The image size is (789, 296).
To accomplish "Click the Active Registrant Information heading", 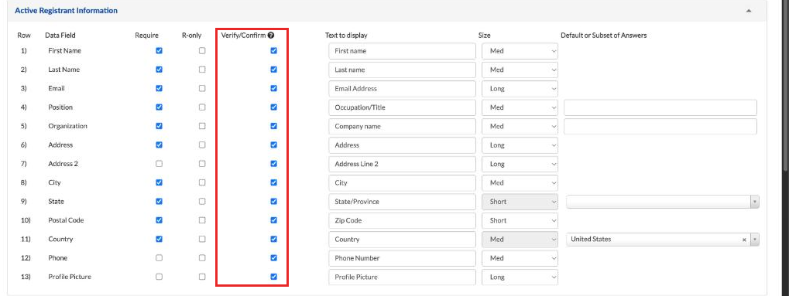I will (67, 11).
